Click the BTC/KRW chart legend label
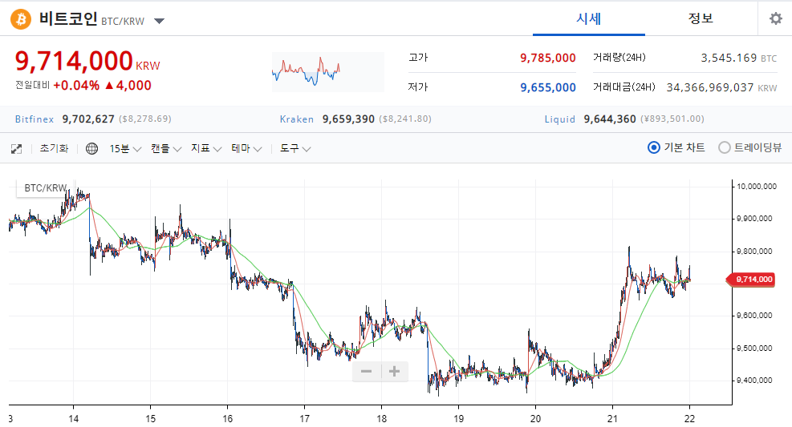Viewport: 792px width, 427px height. (46, 188)
